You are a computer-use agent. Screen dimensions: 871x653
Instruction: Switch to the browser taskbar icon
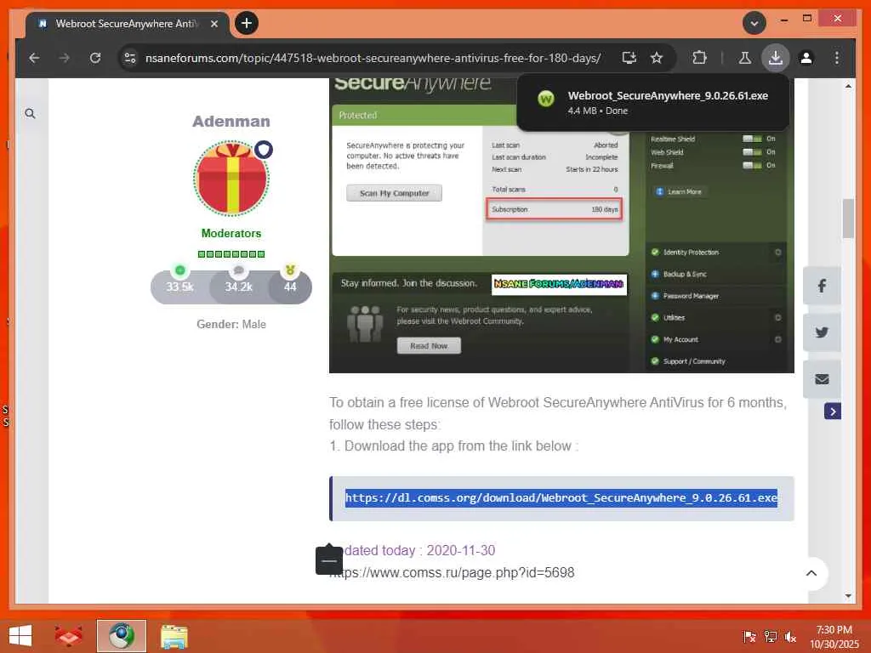point(121,636)
